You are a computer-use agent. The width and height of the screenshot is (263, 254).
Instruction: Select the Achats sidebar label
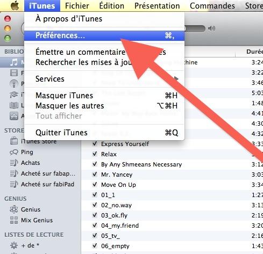(x=31, y=163)
